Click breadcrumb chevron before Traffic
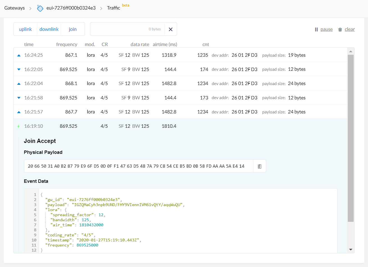The image size is (368, 267). (101, 8)
